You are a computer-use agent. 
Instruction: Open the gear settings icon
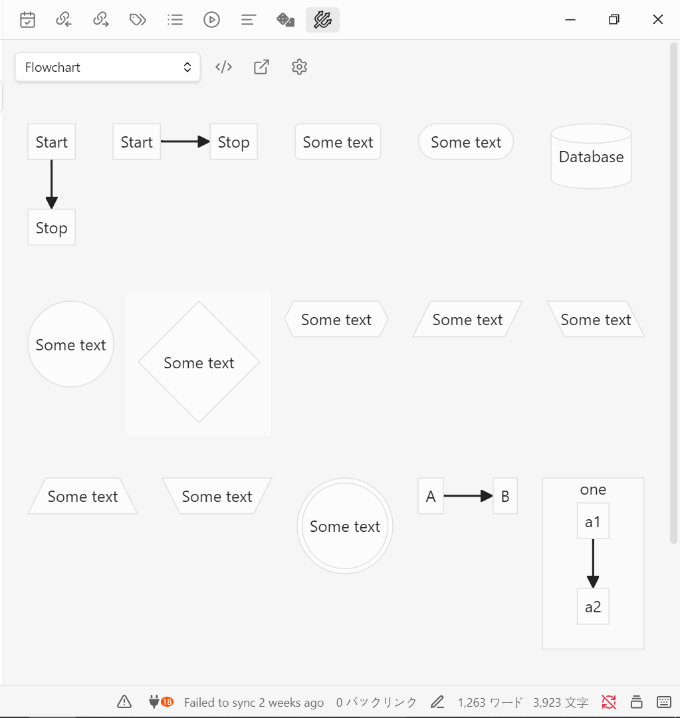click(299, 67)
